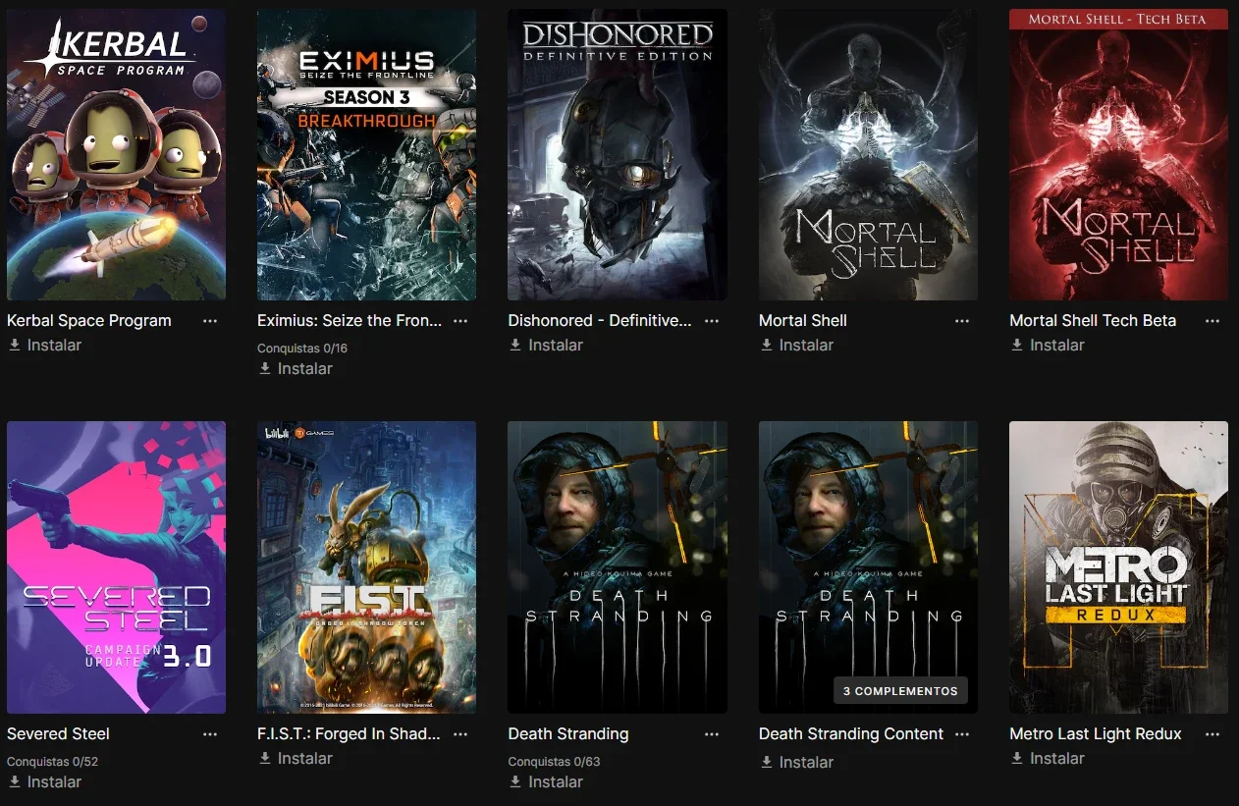Click Instalar under the Mortal Shell title
Image resolution: width=1239 pixels, height=806 pixels.
(797, 346)
